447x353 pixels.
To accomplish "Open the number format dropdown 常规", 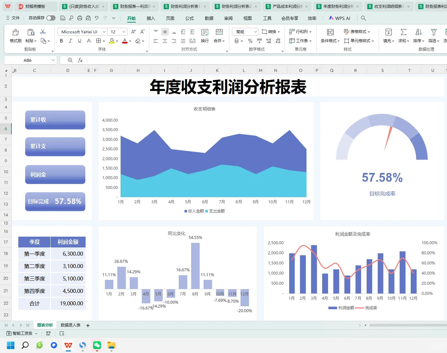I will (x=255, y=32).
